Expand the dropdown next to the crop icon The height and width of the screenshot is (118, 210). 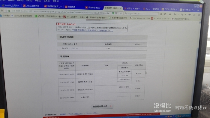pos(185,15)
